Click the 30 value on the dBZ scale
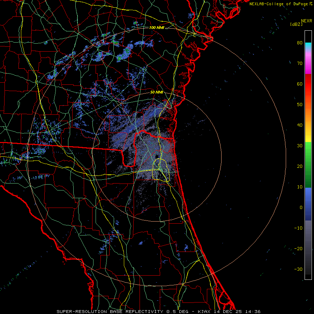 point(300,146)
